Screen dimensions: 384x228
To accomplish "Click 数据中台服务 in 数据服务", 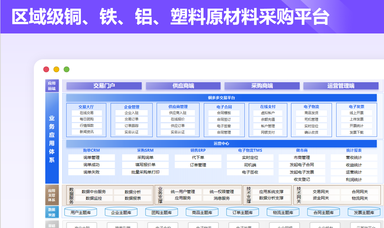I will click(94, 192).
